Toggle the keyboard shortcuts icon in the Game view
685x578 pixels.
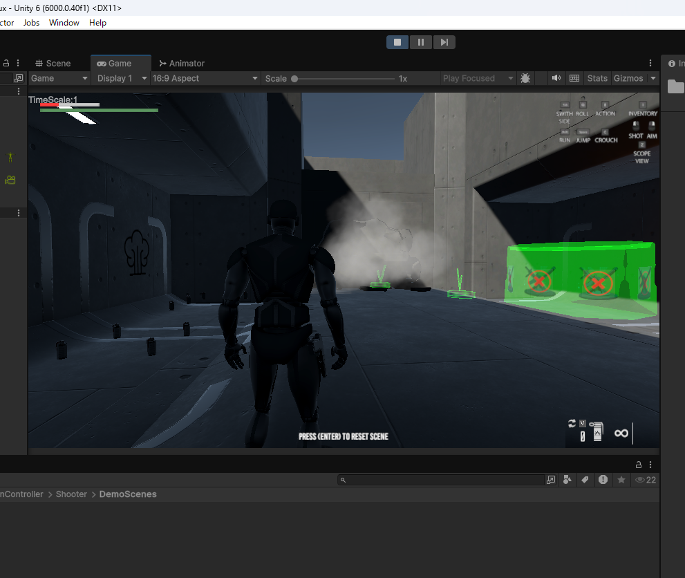(x=574, y=78)
